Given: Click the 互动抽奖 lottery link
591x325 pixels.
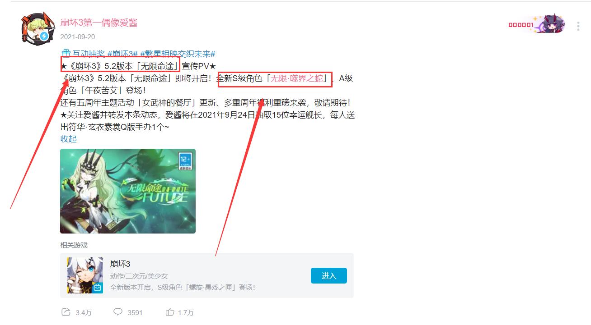Looking at the screenshot, I should [x=89, y=54].
